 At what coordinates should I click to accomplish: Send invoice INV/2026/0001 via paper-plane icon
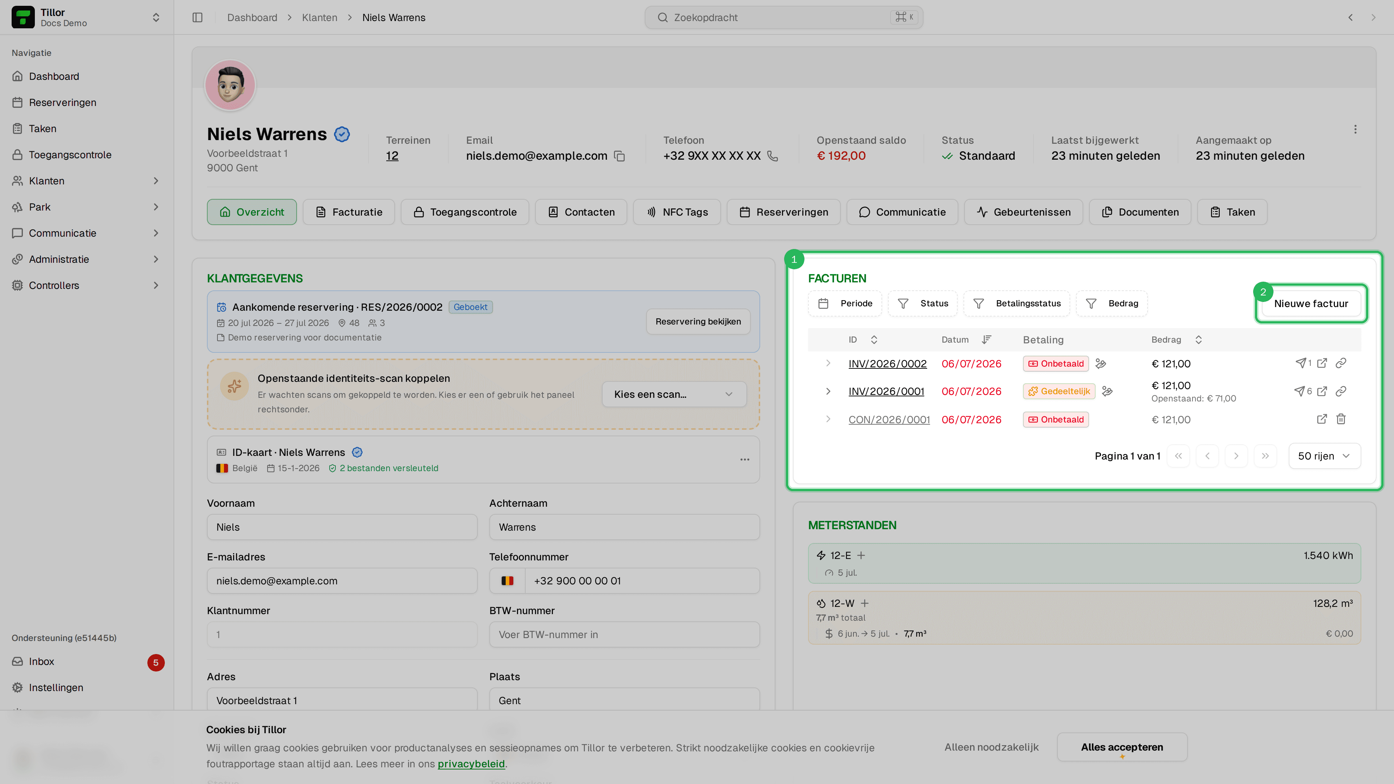tap(1299, 391)
